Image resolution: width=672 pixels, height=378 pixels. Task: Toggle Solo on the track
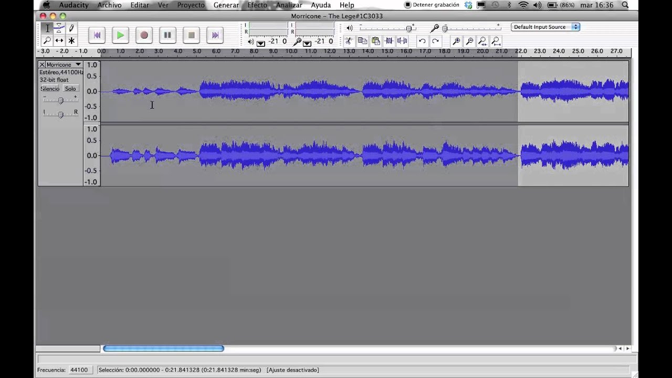[70, 89]
